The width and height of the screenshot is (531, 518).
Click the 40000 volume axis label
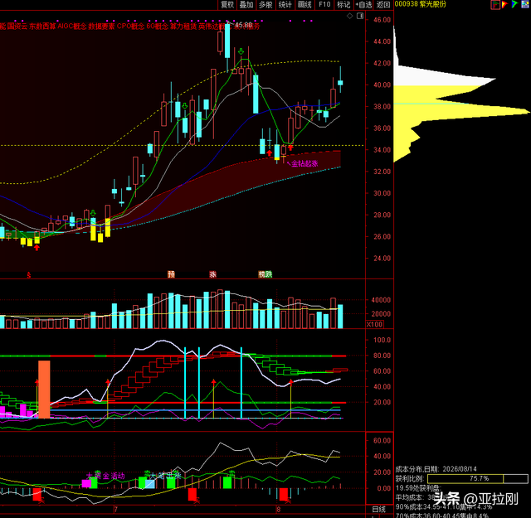tap(381, 300)
